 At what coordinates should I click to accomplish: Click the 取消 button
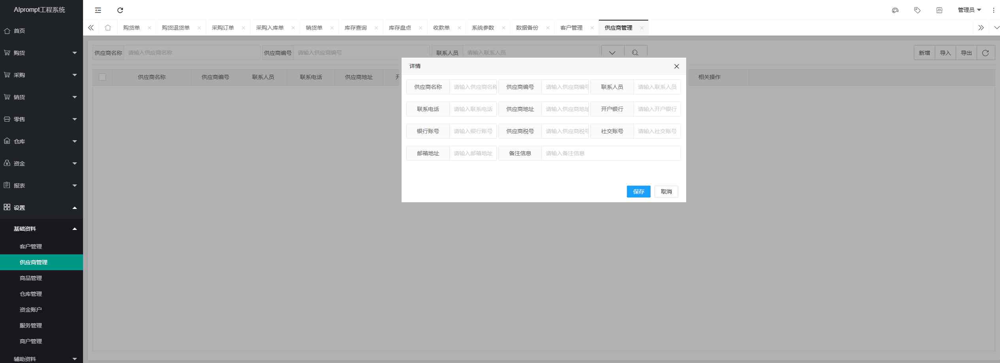(x=666, y=192)
